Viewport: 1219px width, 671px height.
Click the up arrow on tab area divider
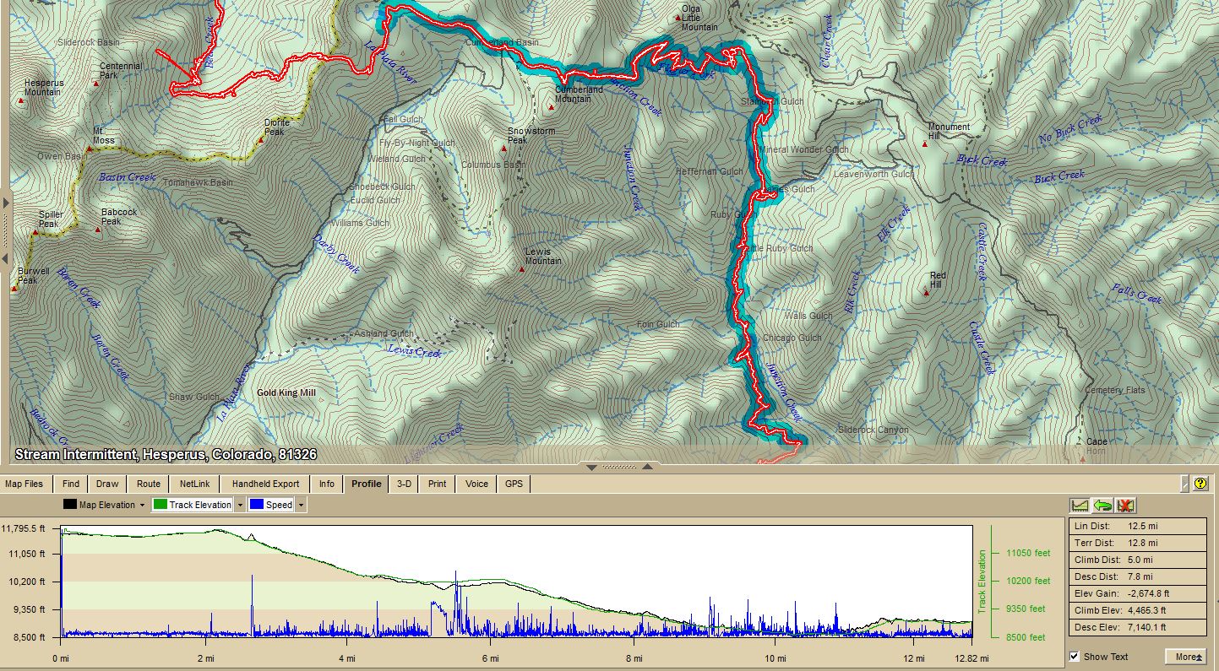(647, 467)
